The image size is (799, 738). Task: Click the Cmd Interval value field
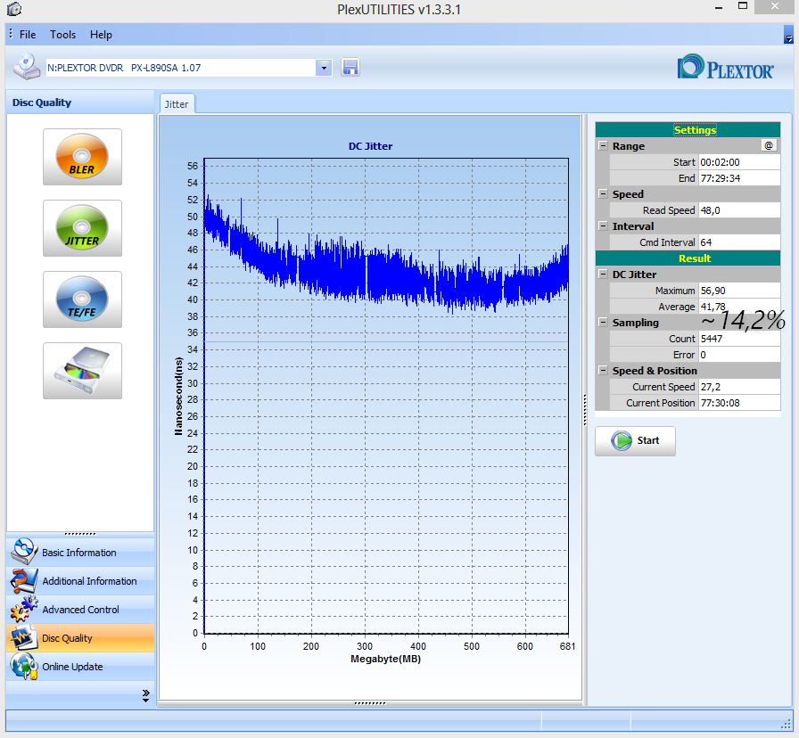click(739, 242)
